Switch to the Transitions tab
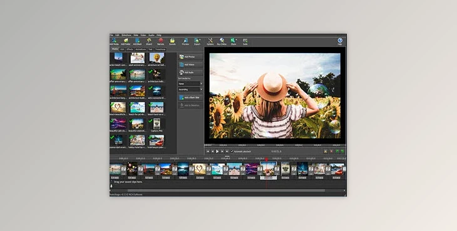The image size is (457, 231). tap(160, 49)
